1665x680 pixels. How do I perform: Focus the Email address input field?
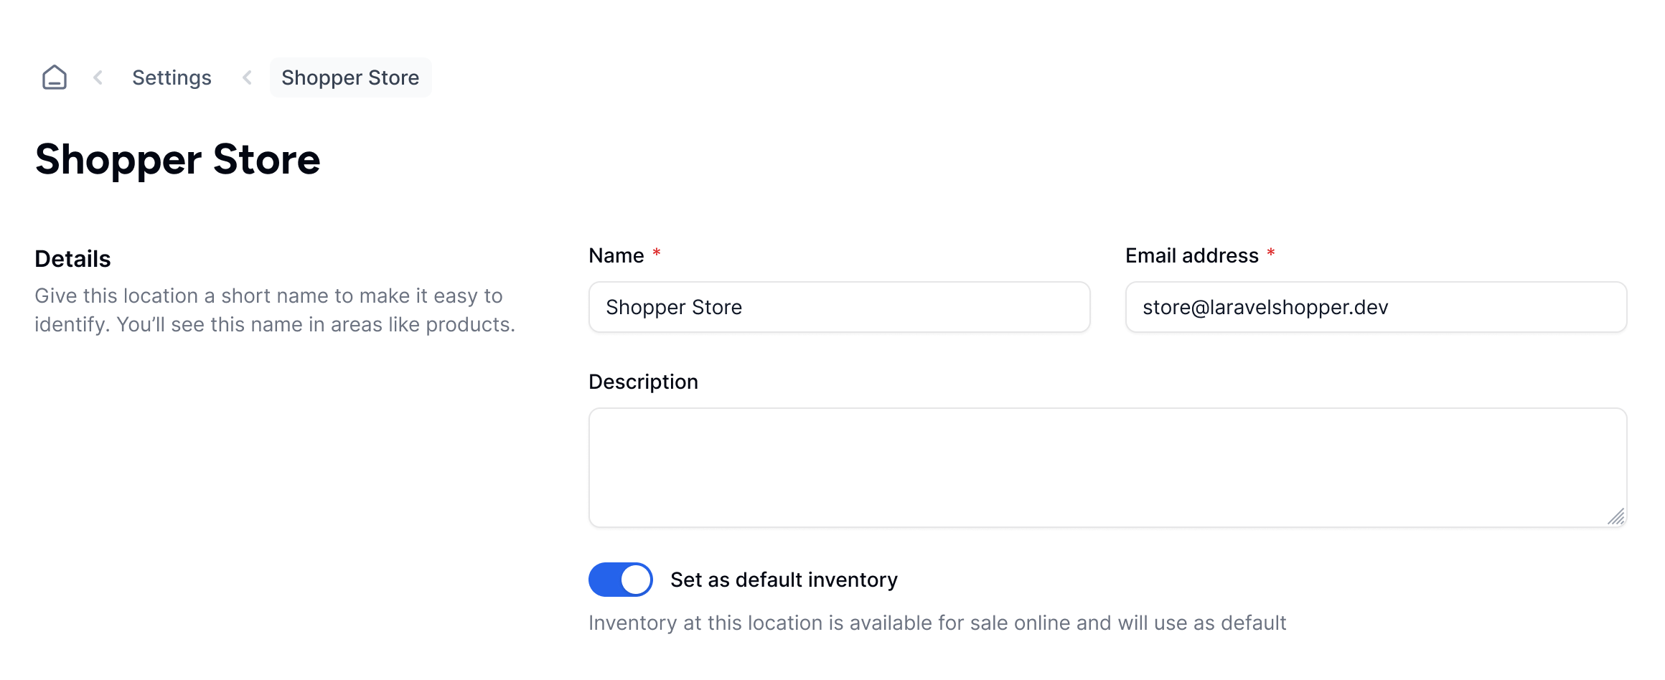point(1375,307)
